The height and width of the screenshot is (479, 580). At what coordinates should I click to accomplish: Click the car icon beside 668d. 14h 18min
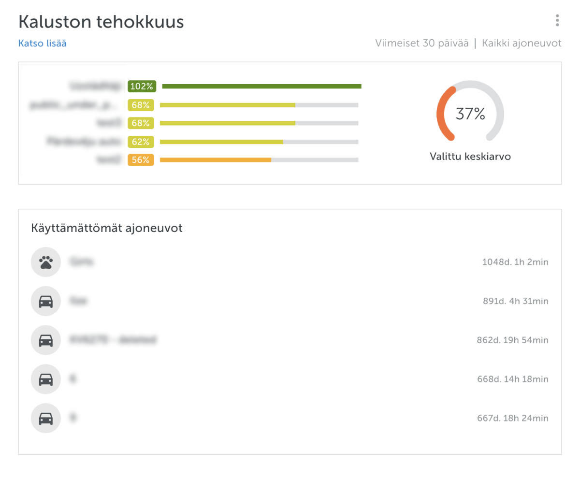(x=45, y=379)
